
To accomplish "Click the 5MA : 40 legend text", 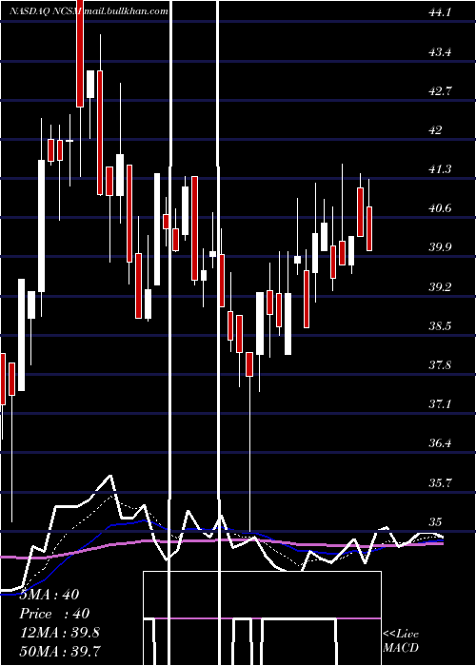I will (x=50, y=595).
